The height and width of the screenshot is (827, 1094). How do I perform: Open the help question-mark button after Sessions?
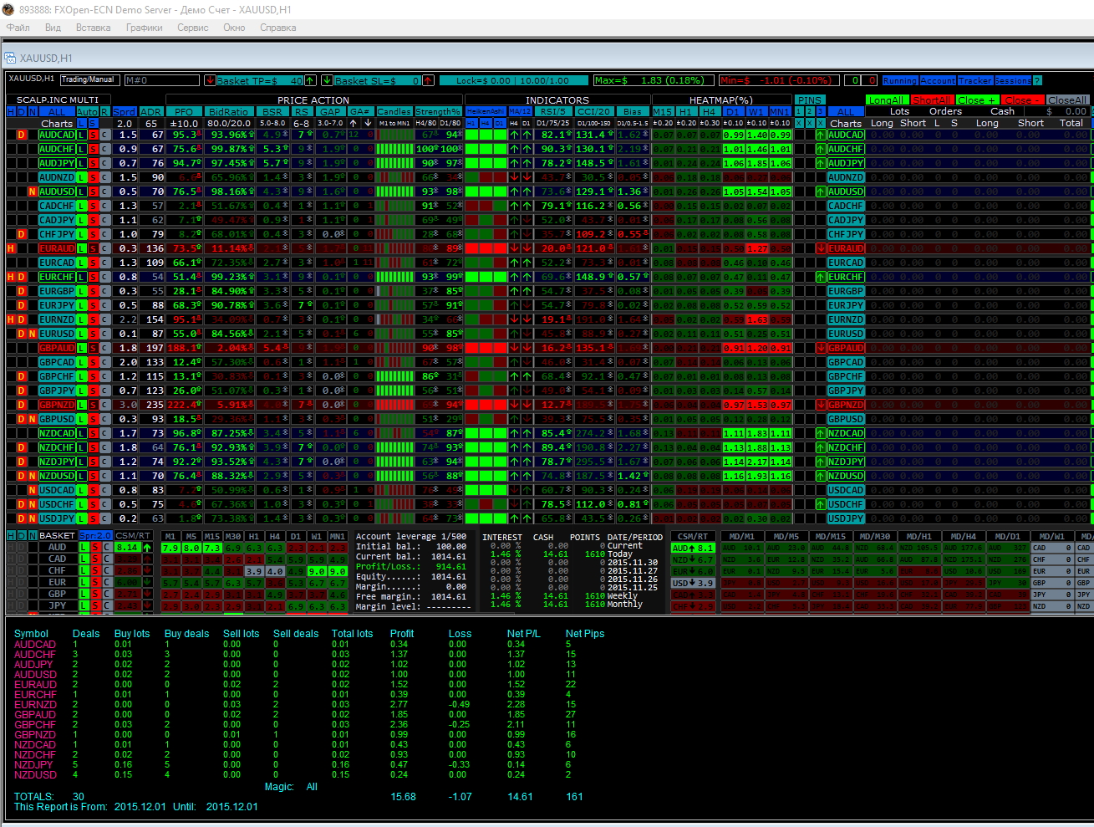[x=1037, y=80]
